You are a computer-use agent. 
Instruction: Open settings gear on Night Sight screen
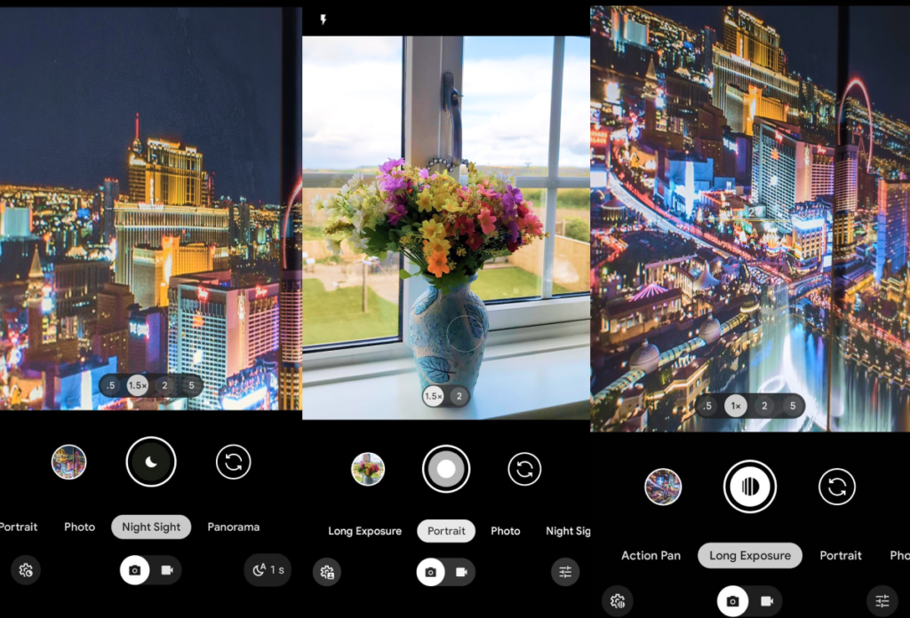[27, 570]
